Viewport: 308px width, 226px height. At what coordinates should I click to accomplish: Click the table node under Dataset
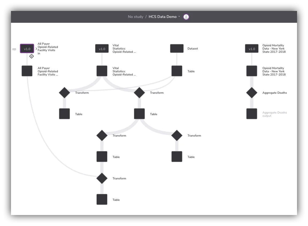pos(177,71)
